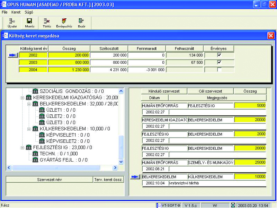Image resolution: width=277 pixels, height=208 pixels.
Task: Click tree horizontal scrollbar left arrow
Action: point(9,167)
